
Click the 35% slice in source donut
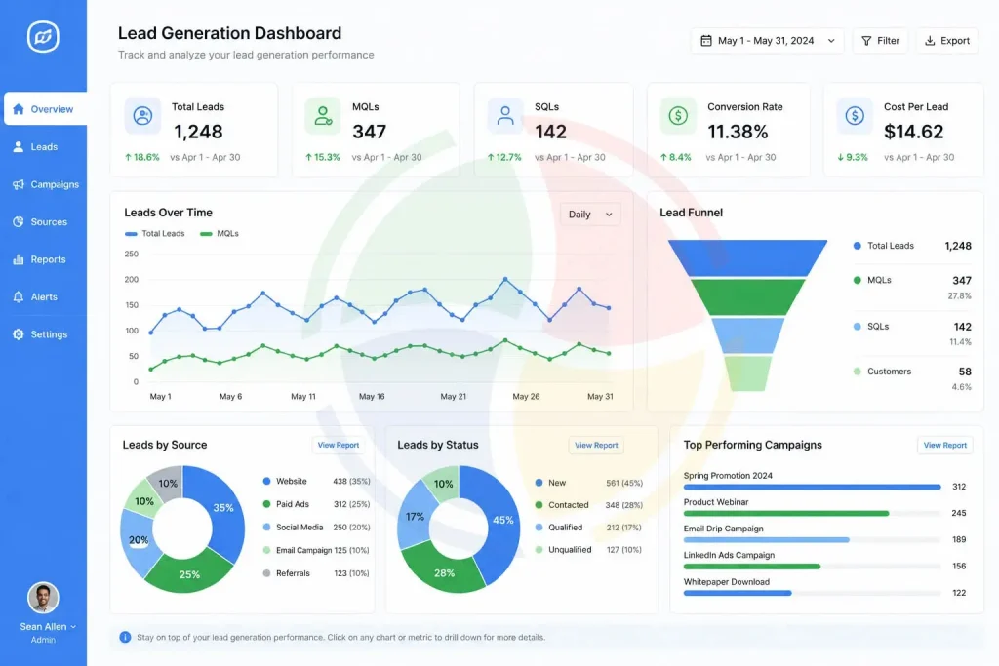[x=223, y=509]
